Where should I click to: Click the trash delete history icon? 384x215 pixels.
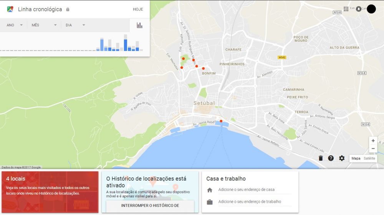(x=321, y=158)
